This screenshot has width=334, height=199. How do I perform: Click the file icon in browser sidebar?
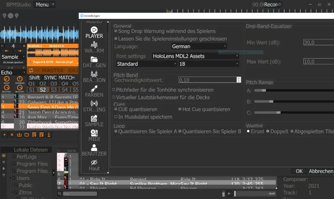[4, 168]
